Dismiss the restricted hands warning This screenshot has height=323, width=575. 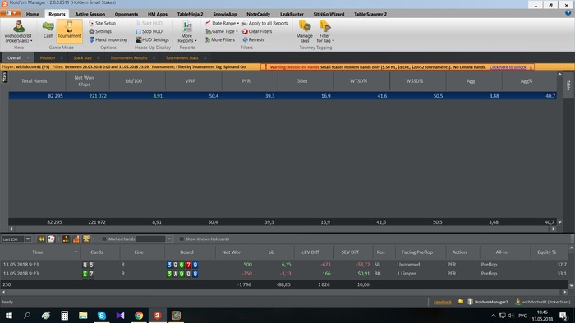531,67
